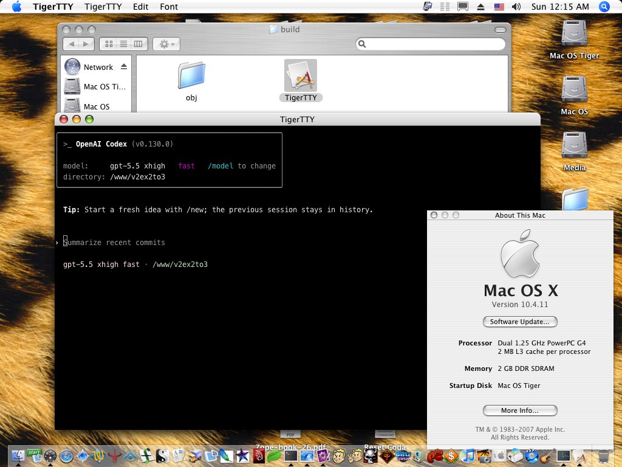Click Software Update button in About This Mac

[520, 322]
